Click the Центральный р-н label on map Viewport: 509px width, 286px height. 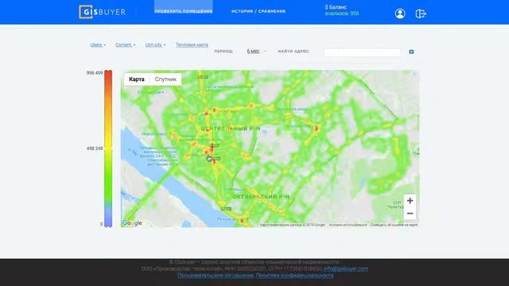(231, 129)
